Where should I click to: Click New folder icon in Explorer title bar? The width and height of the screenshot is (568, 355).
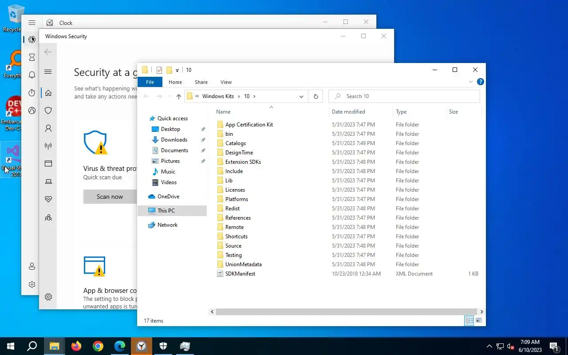point(169,70)
